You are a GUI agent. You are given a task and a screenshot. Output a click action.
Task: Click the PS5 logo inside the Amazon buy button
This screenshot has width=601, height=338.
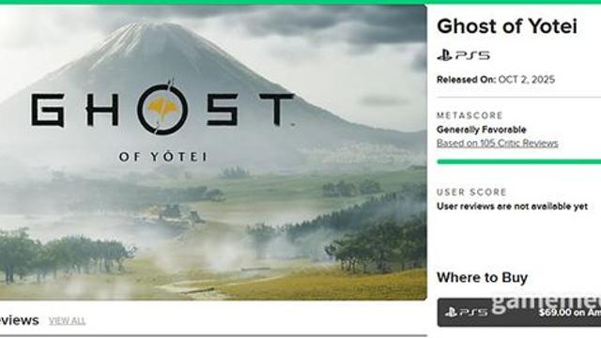coord(466,313)
